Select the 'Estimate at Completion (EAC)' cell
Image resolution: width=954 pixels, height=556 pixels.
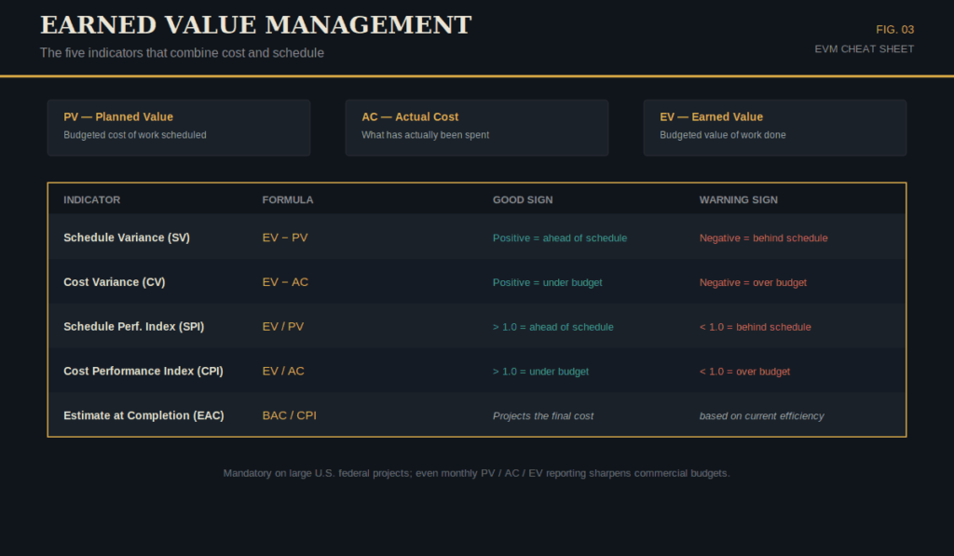143,415
